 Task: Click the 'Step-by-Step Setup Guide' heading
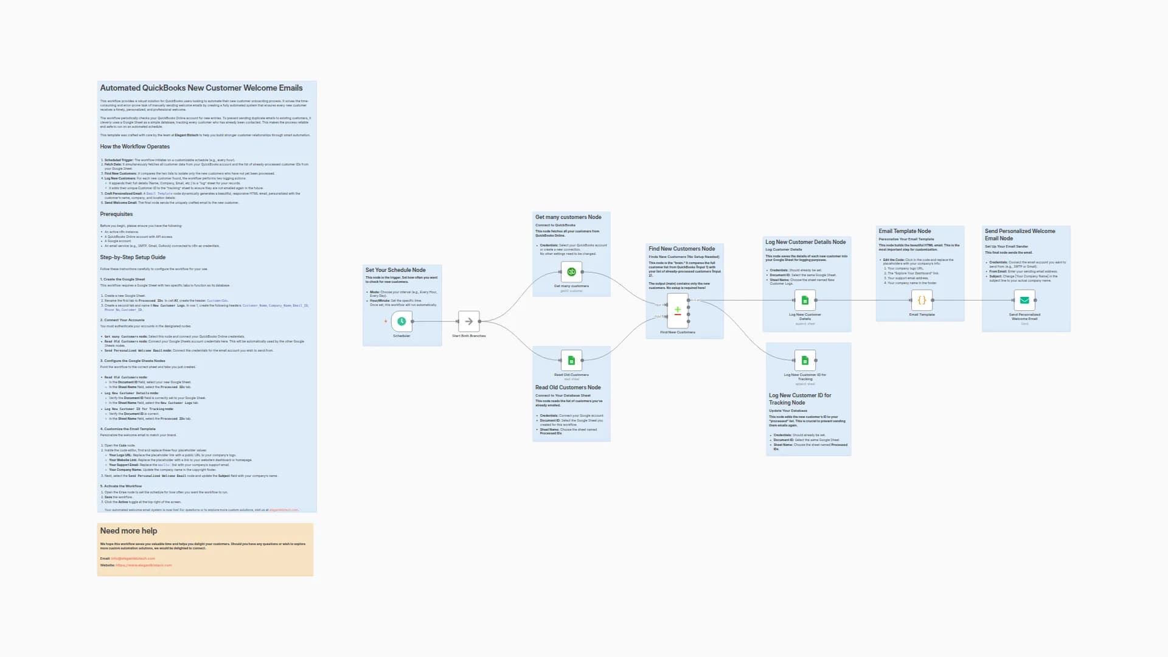[133, 257]
